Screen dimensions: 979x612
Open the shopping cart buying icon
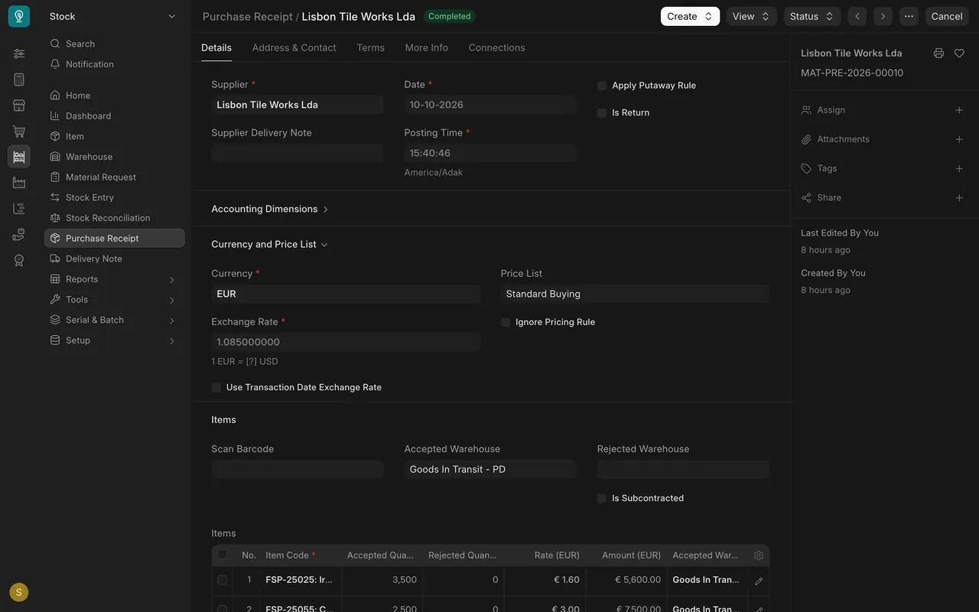tap(19, 132)
